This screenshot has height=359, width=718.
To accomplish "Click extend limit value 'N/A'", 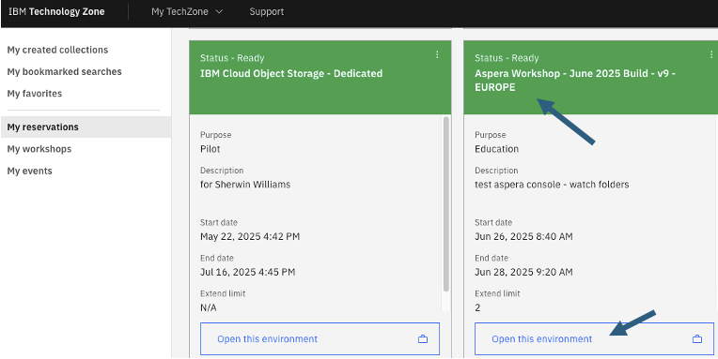I will 209,307.
